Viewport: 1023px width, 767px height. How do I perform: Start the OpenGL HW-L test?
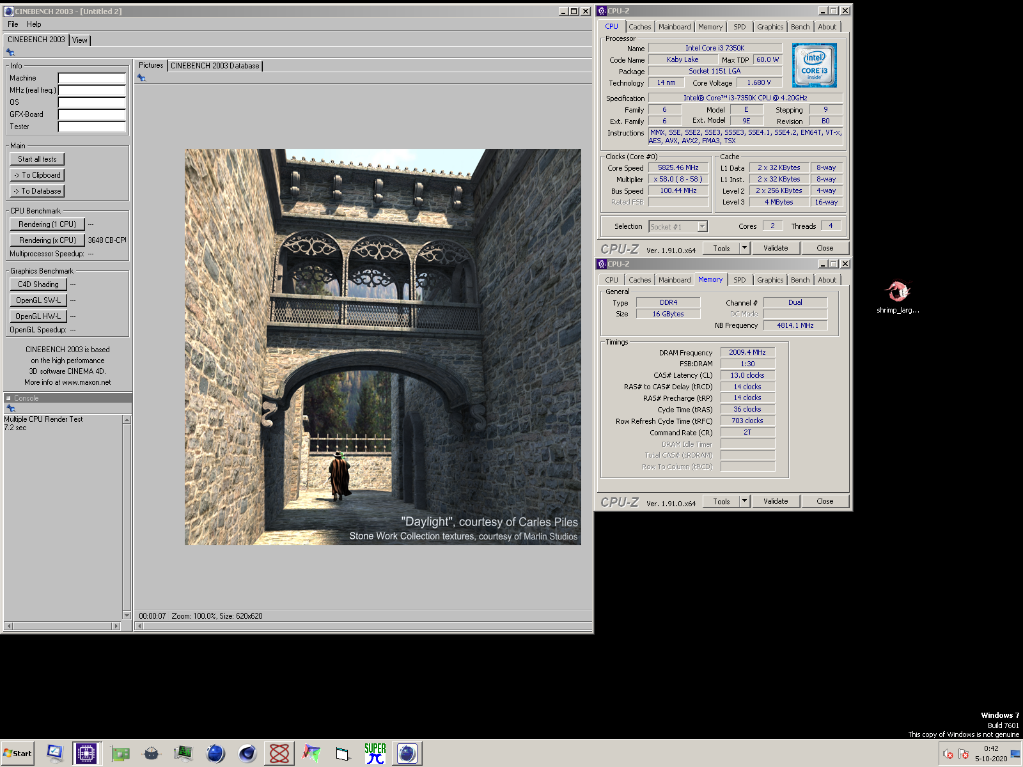[38, 316]
